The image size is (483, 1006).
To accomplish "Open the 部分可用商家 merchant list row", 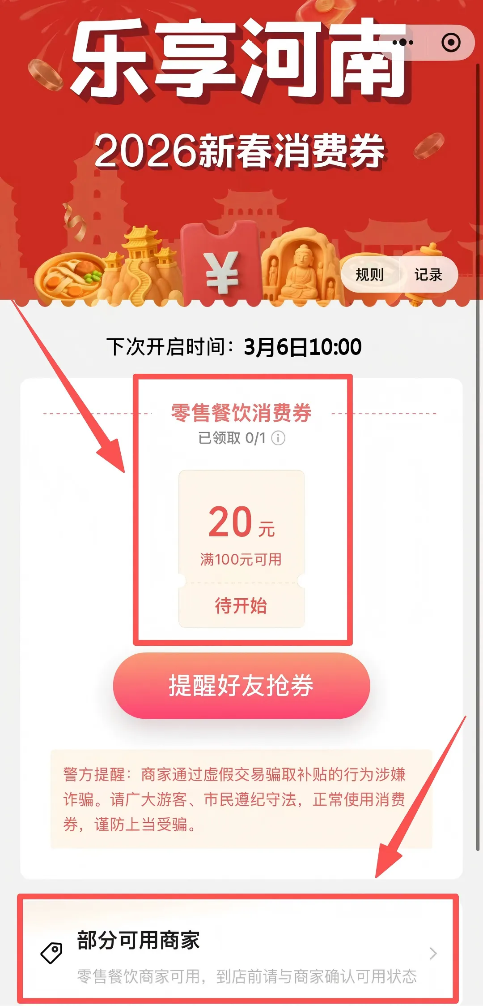I will click(x=238, y=952).
